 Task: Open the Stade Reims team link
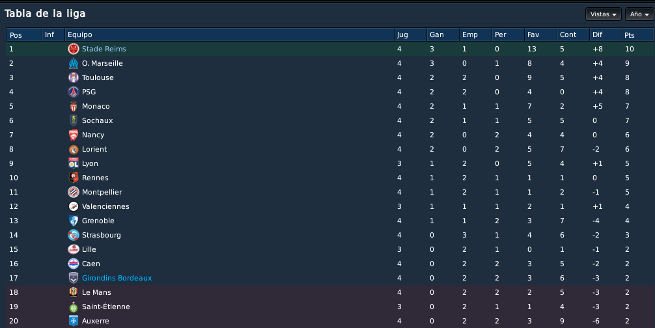click(104, 49)
